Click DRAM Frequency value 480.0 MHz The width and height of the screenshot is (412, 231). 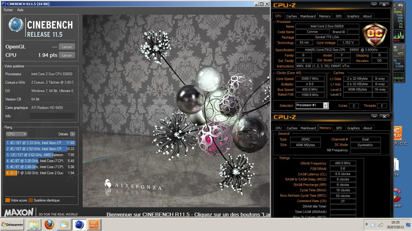click(343, 163)
